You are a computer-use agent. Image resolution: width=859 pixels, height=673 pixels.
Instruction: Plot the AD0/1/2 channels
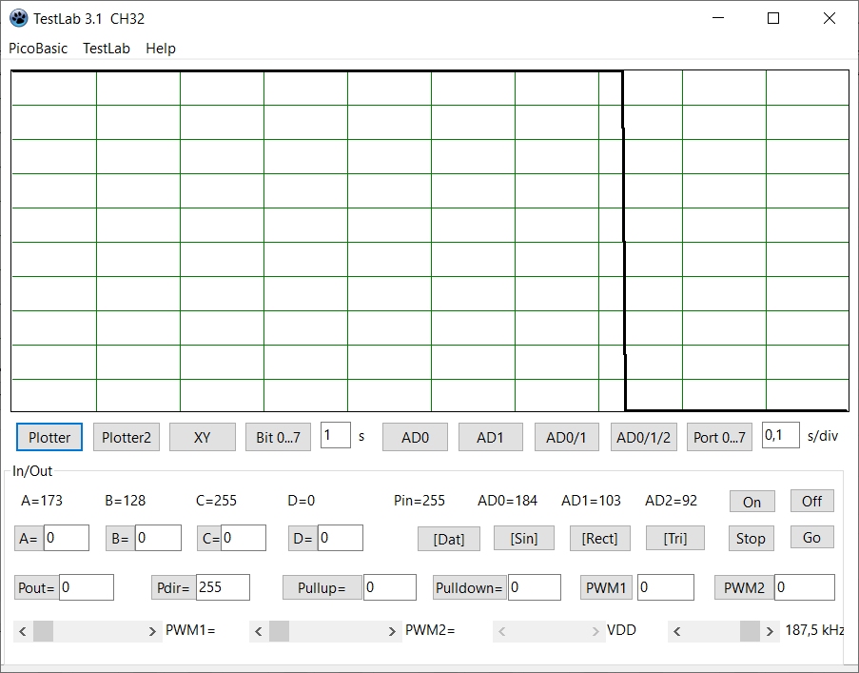(x=643, y=437)
